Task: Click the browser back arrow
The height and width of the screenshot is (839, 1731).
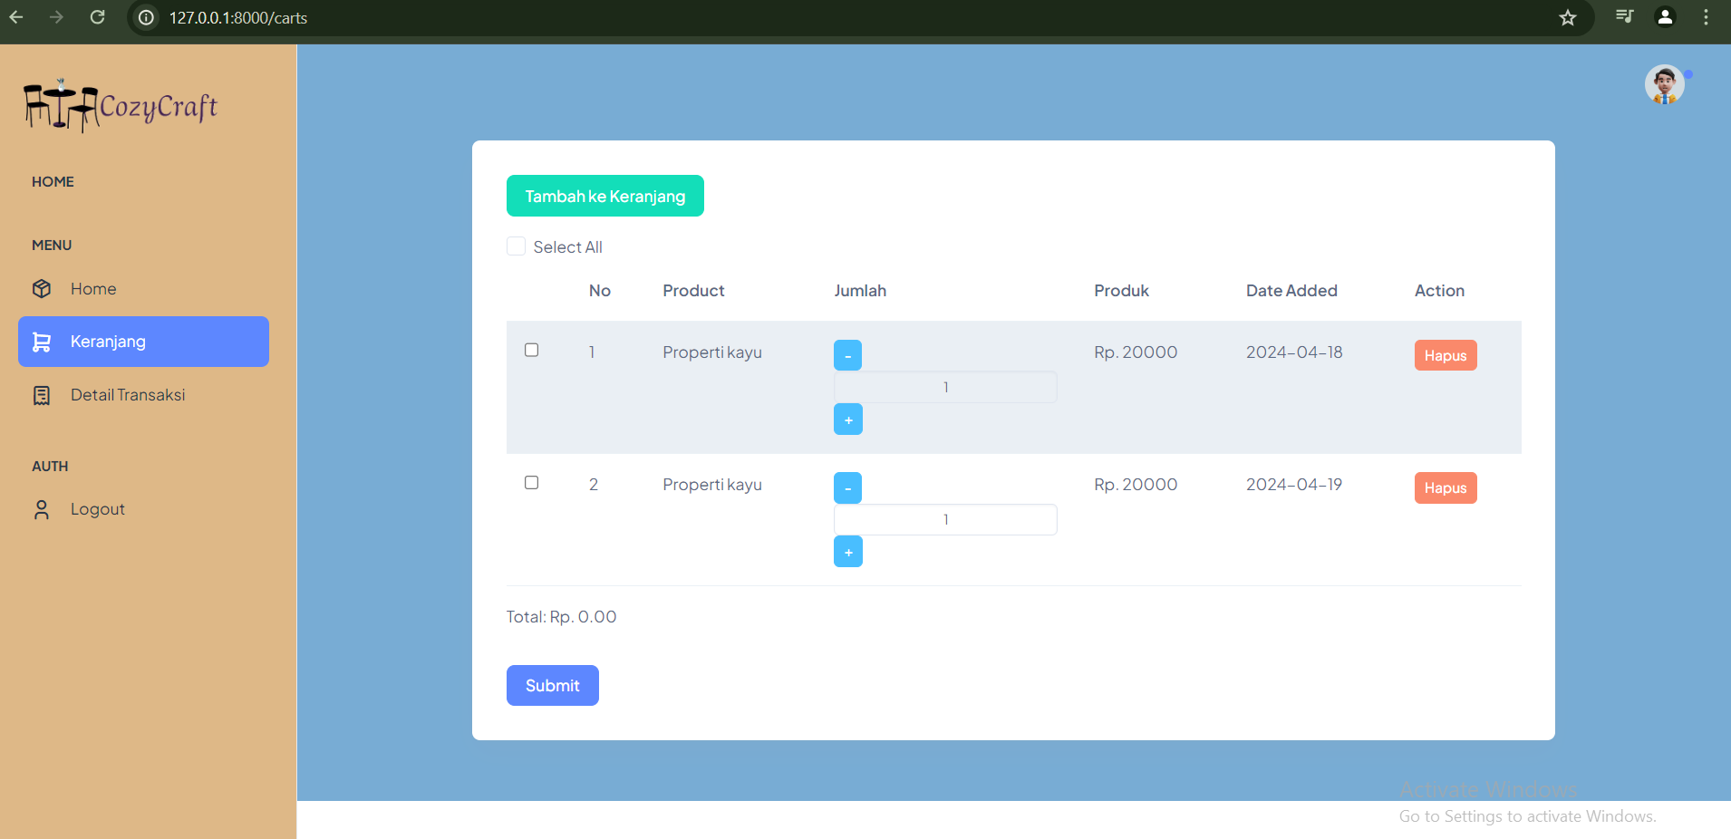Action: tap(16, 17)
